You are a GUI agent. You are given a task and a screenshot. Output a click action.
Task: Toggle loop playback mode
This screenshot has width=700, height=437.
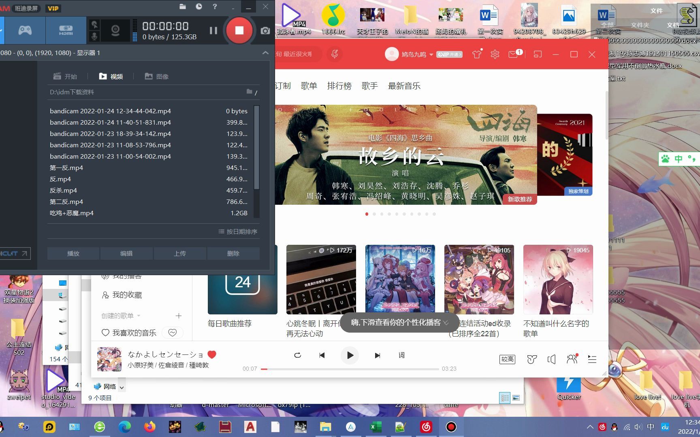point(298,355)
